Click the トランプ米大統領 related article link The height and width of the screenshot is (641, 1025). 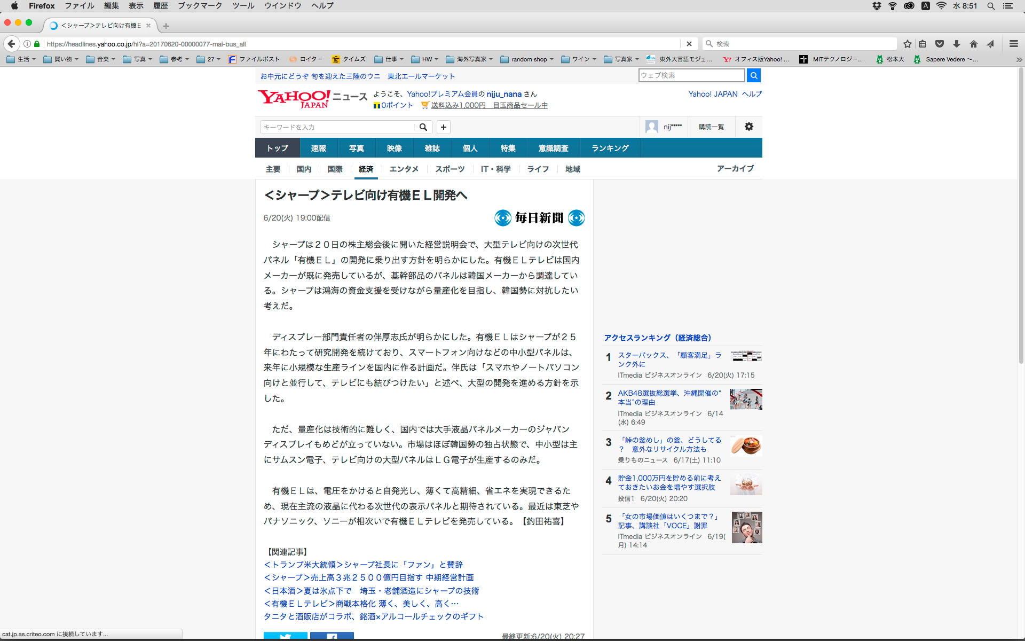[363, 565]
